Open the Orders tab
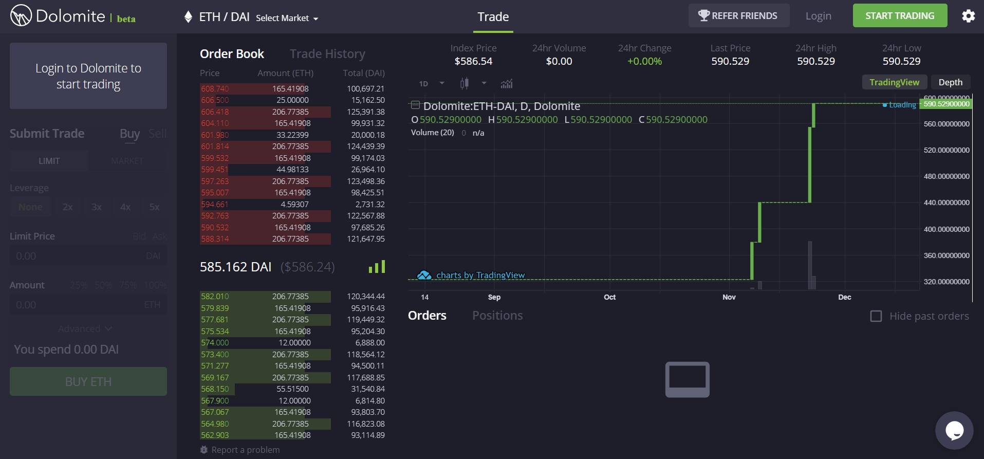The width and height of the screenshot is (984, 459). (427, 316)
